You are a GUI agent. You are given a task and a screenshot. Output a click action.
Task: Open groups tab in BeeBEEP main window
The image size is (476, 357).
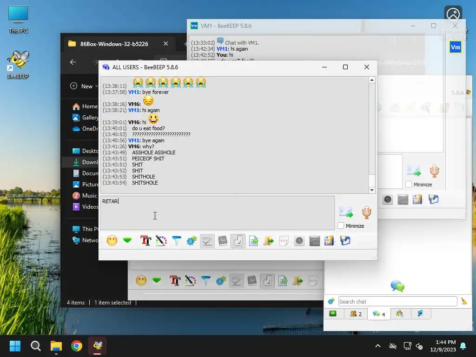click(400, 314)
